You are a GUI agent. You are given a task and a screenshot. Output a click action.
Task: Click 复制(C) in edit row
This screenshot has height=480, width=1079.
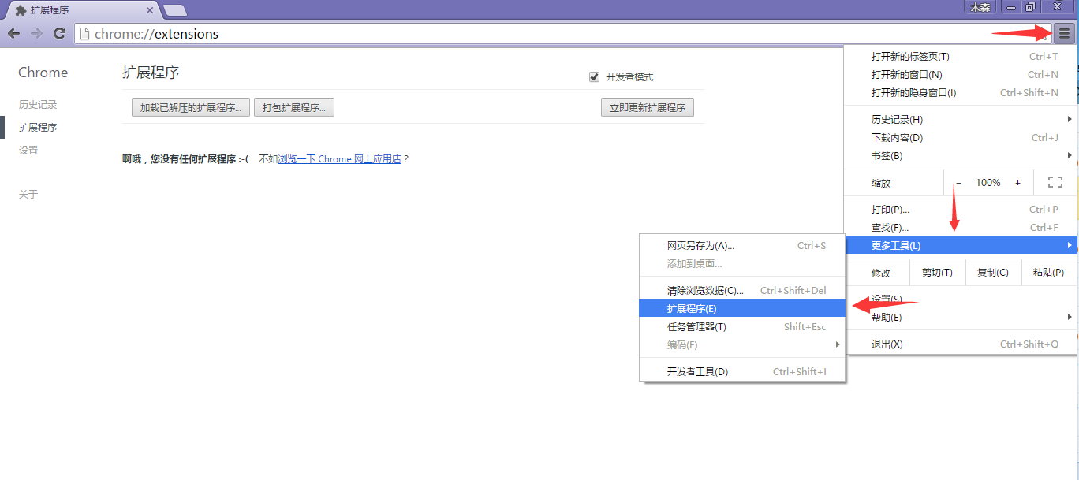pyautogui.click(x=992, y=273)
